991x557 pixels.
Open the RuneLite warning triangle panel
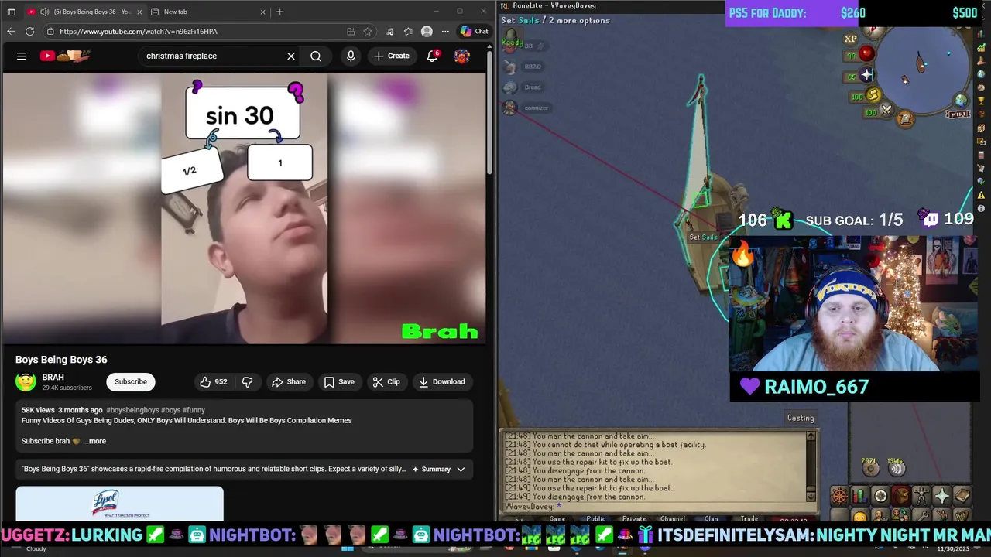click(981, 195)
